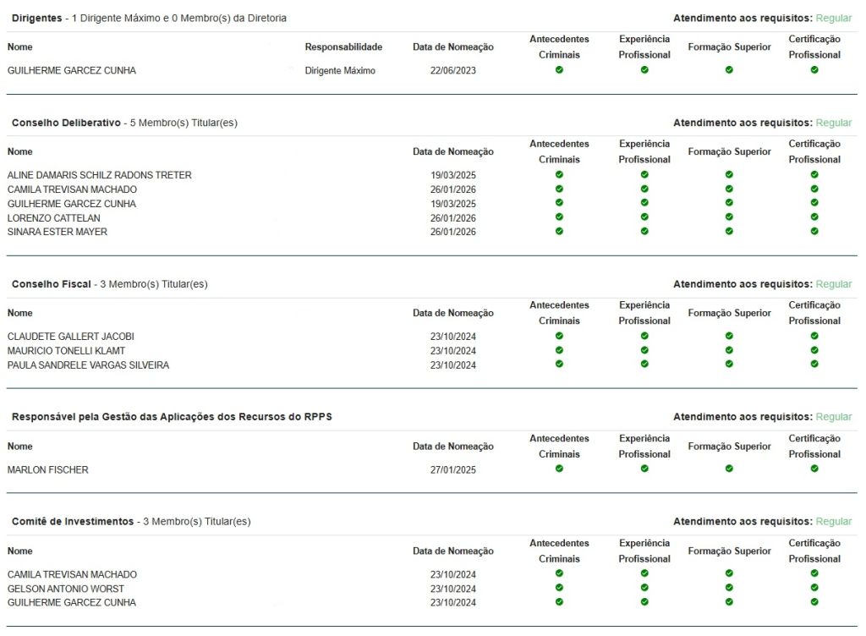
Task: Click Regular status in the Dirigentes section
Action: coord(833,18)
